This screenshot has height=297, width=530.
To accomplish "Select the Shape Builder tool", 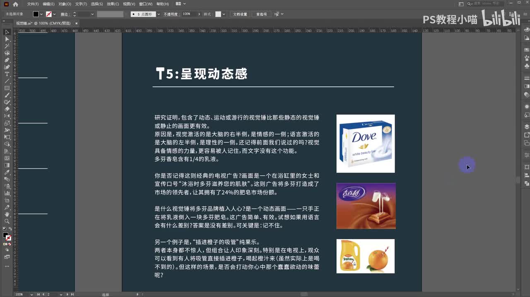I will pyautogui.click(x=7, y=144).
